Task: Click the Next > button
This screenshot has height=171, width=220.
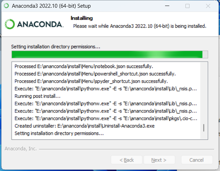Action: [159, 160]
